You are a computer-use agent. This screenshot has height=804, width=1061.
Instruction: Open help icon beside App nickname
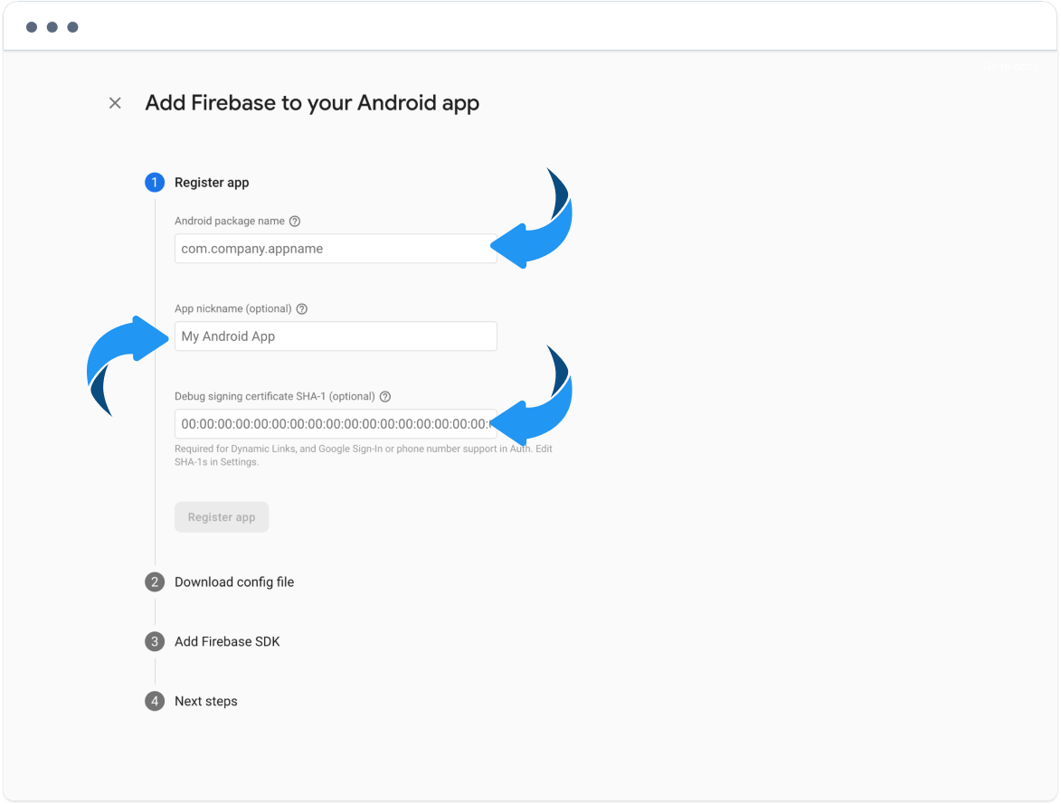(x=302, y=309)
